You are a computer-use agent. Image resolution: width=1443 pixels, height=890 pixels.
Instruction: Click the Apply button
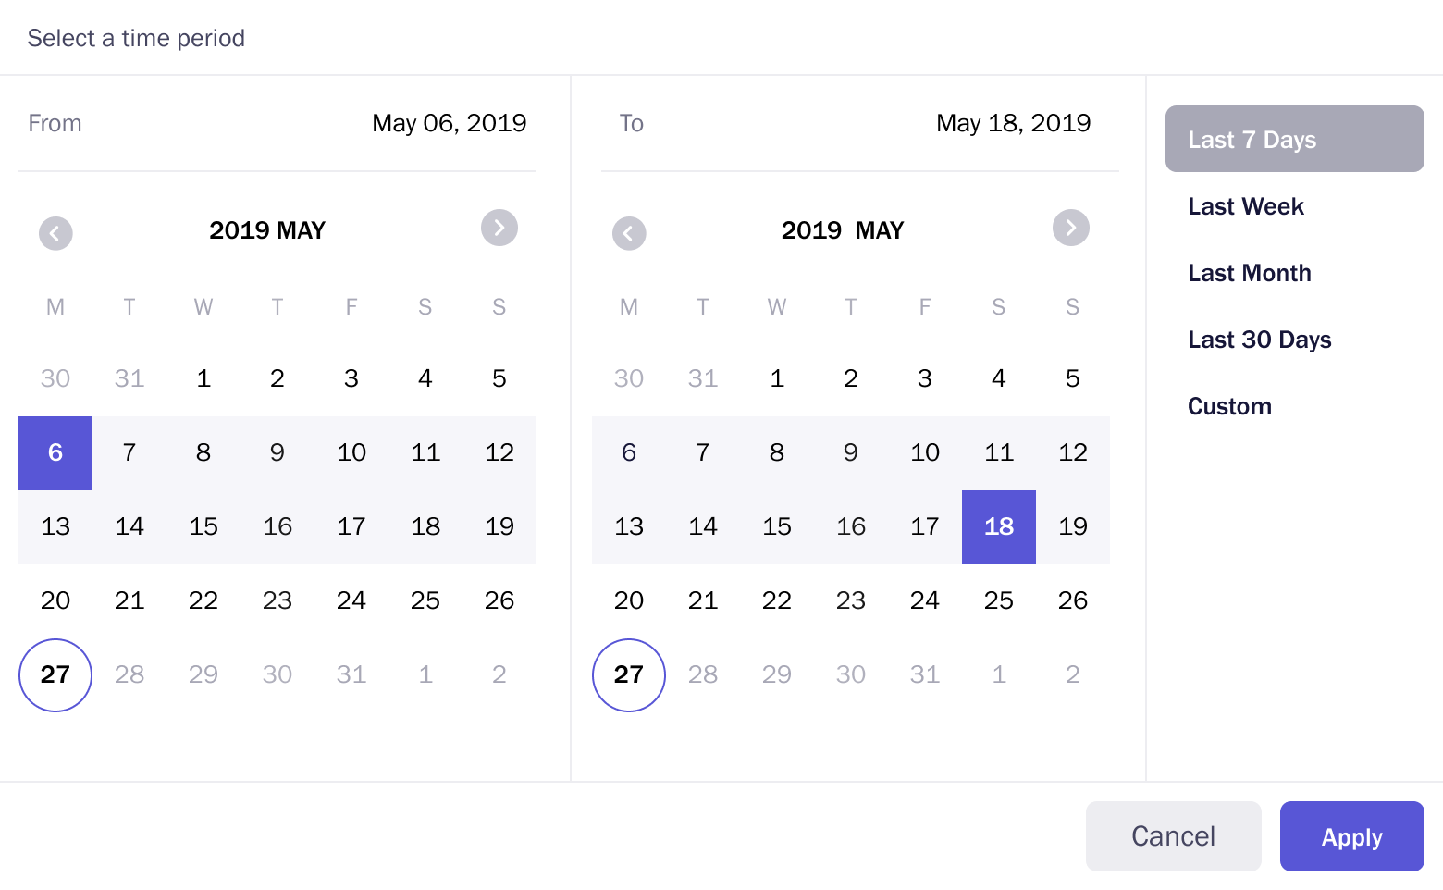click(1351, 836)
